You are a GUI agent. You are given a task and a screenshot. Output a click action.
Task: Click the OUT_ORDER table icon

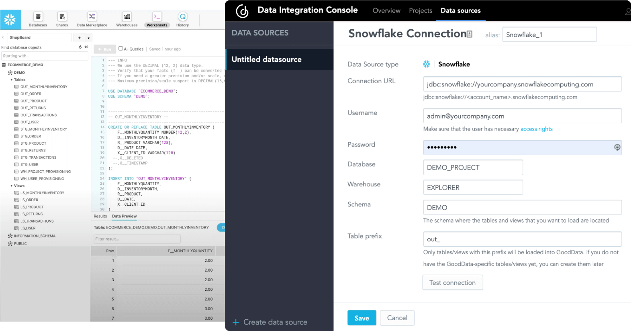tap(16, 94)
